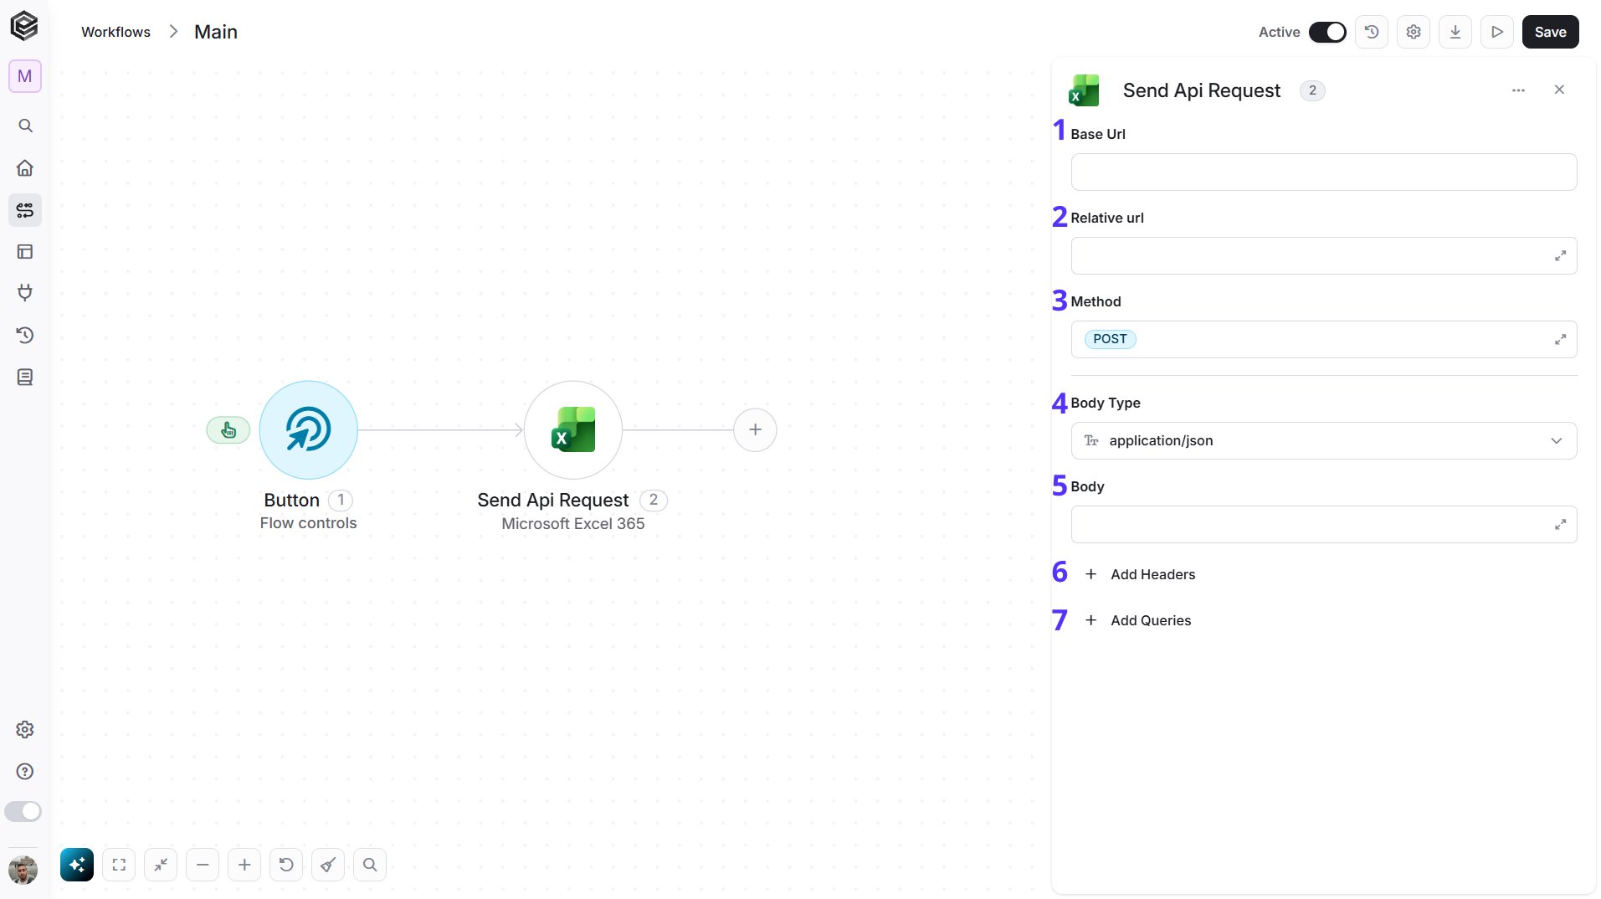Click the canvas undo reset icon

(x=286, y=865)
